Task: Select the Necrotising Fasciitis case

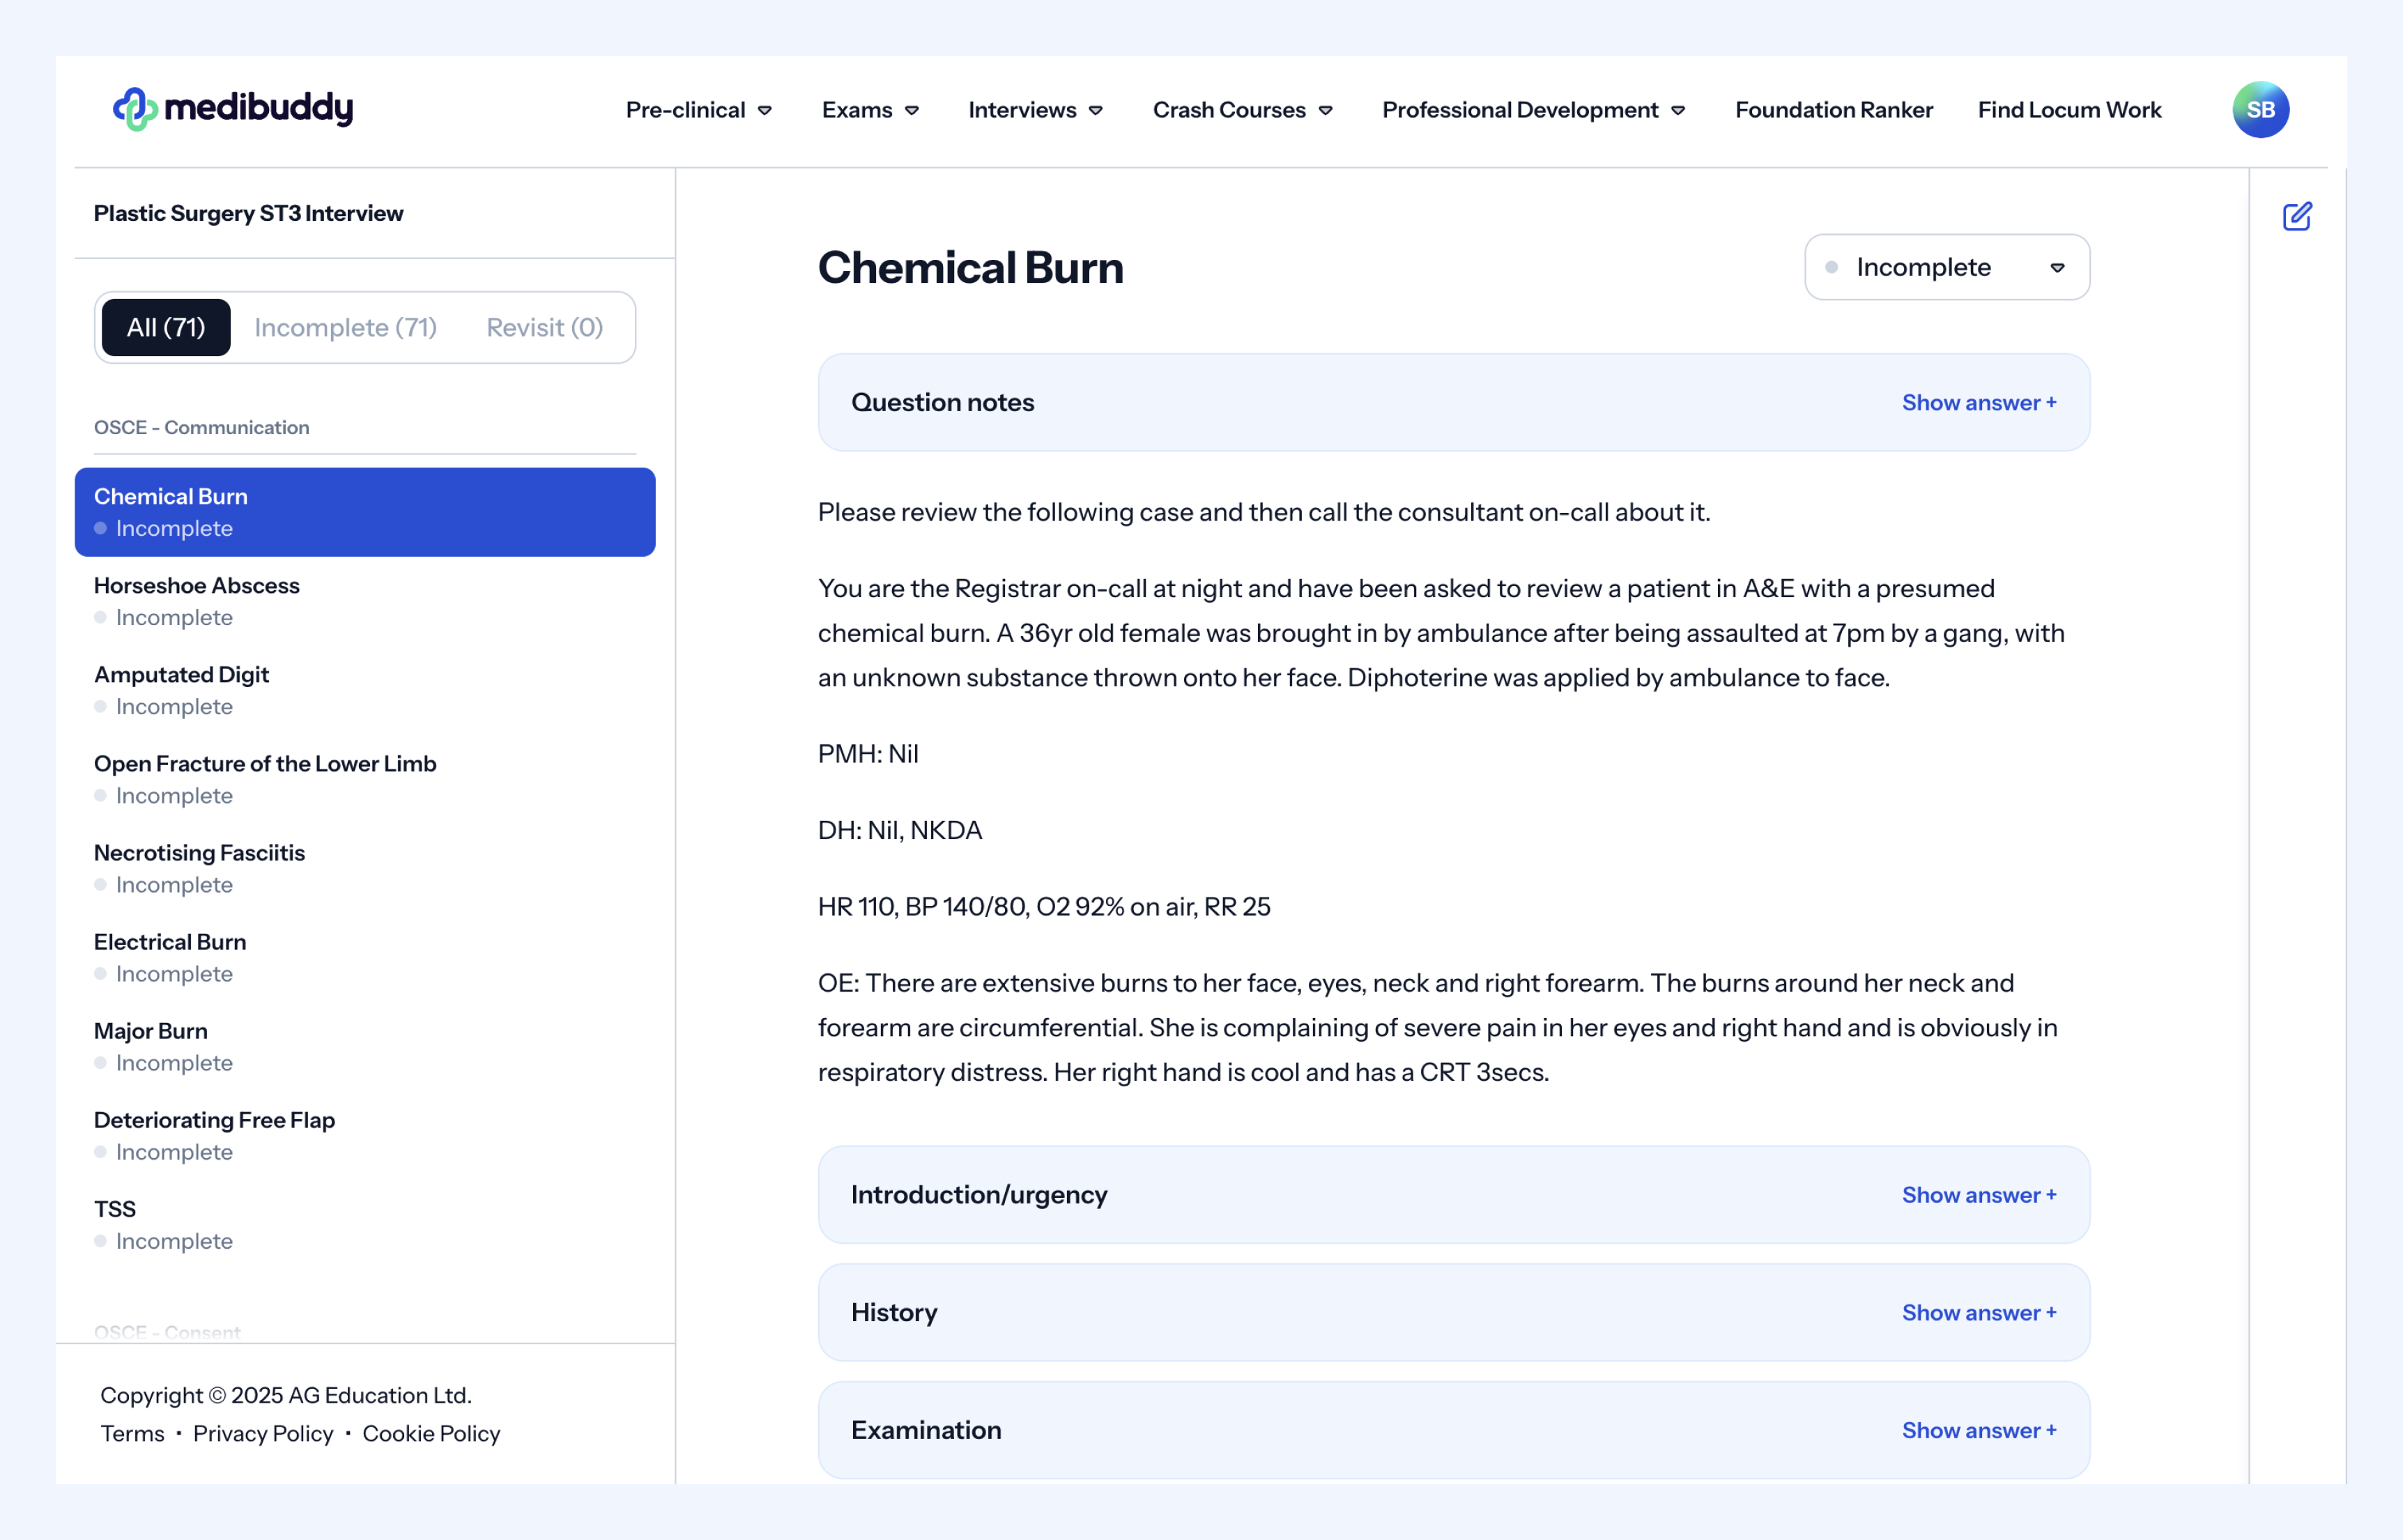Action: 199,853
